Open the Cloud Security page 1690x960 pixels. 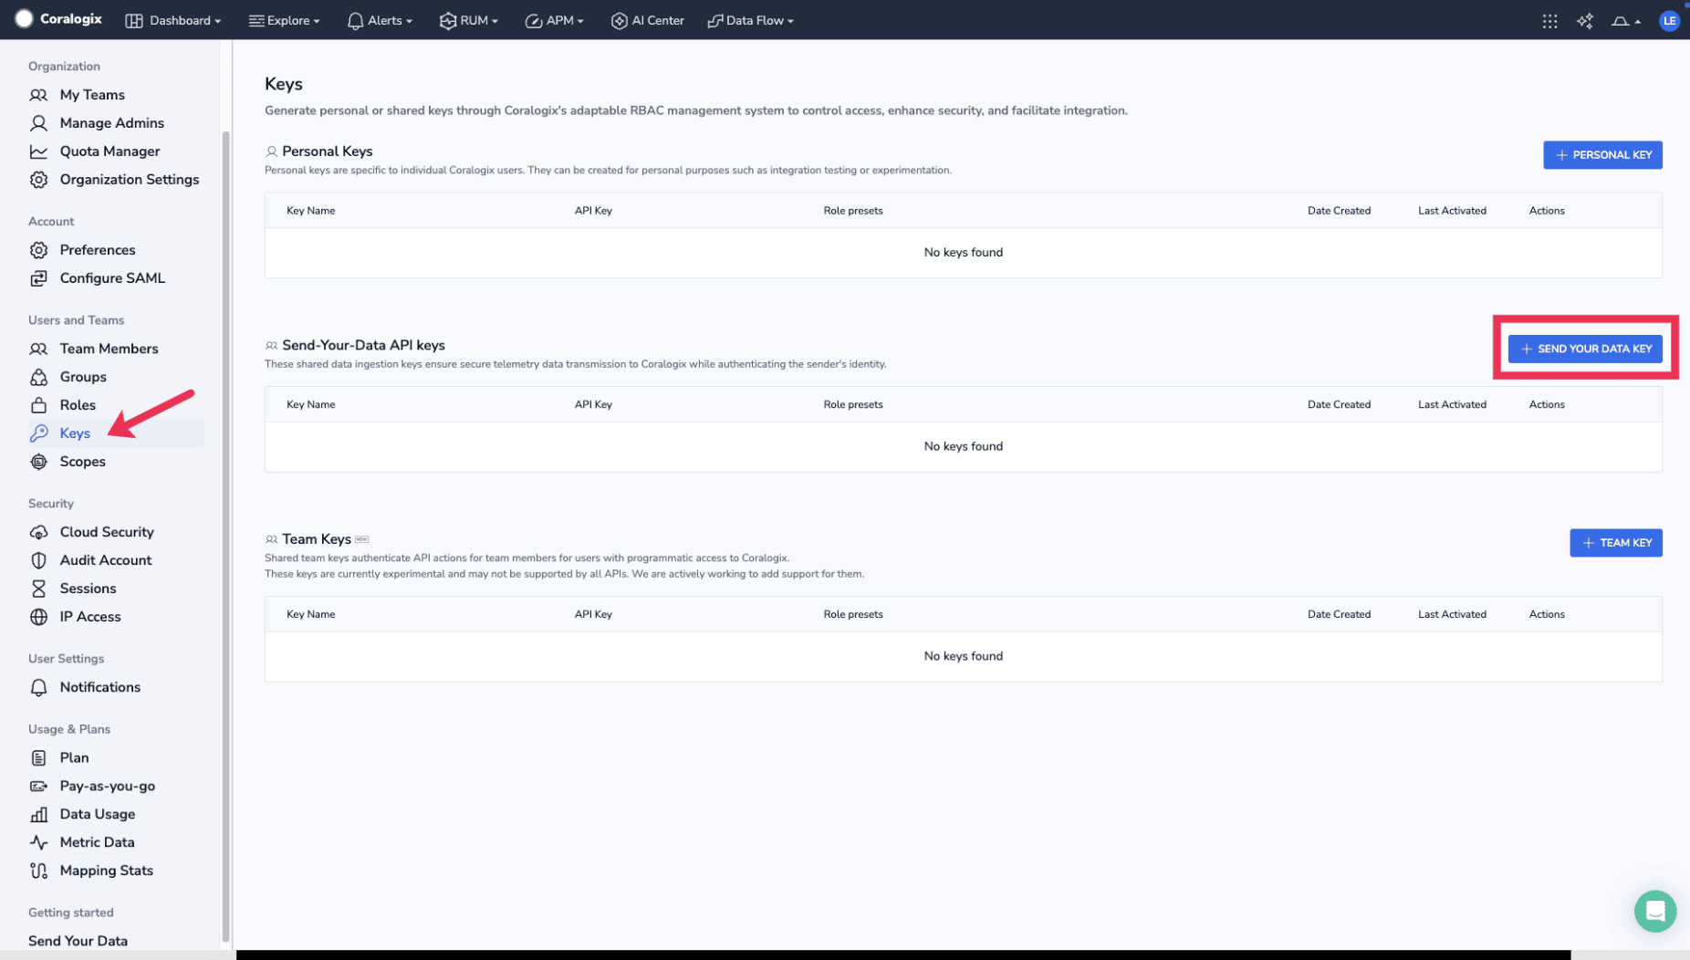pyautogui.click(x=107, y=532)
